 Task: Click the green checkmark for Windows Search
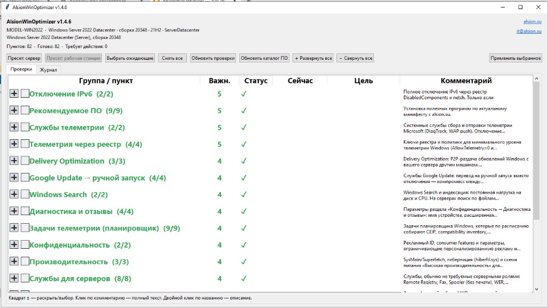pos(244,194)
